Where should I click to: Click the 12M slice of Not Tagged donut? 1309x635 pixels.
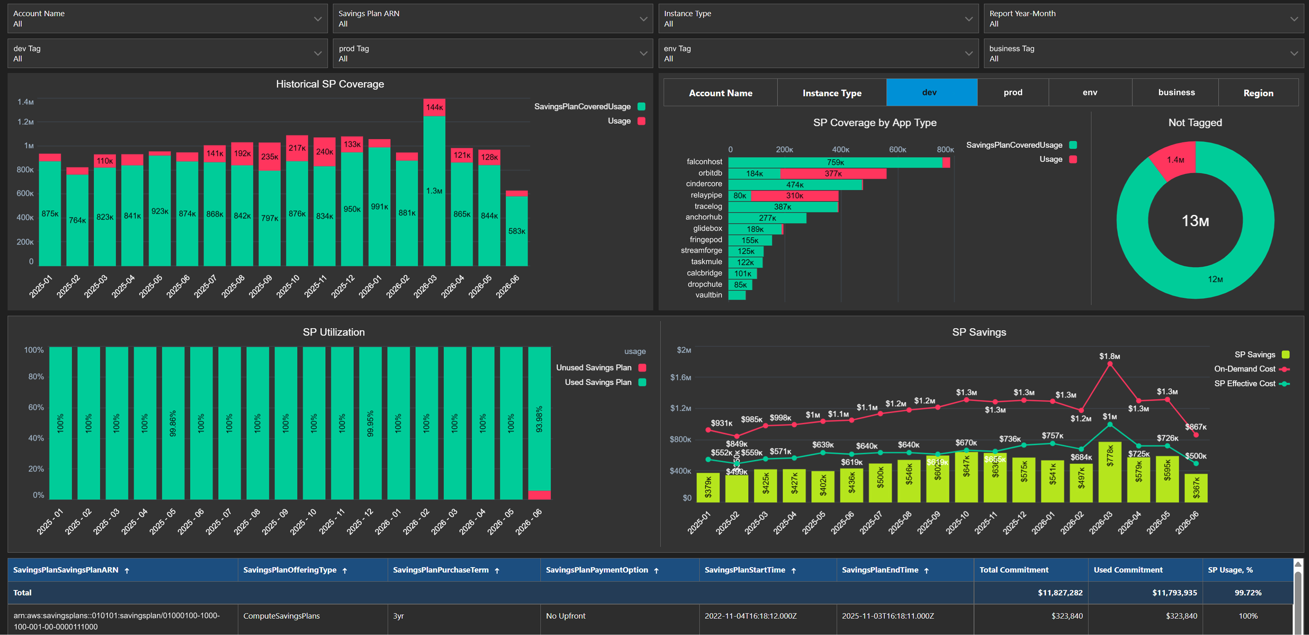1215,279
